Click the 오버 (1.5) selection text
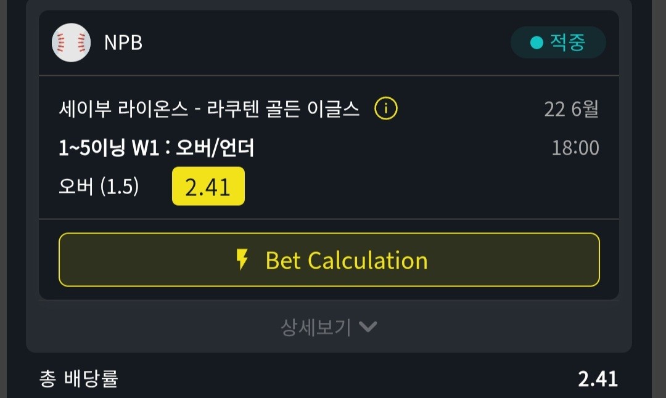 tap(99, 186)
